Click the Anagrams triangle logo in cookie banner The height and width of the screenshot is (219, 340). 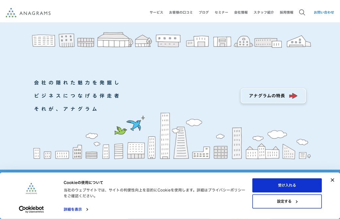coord(31,188)
